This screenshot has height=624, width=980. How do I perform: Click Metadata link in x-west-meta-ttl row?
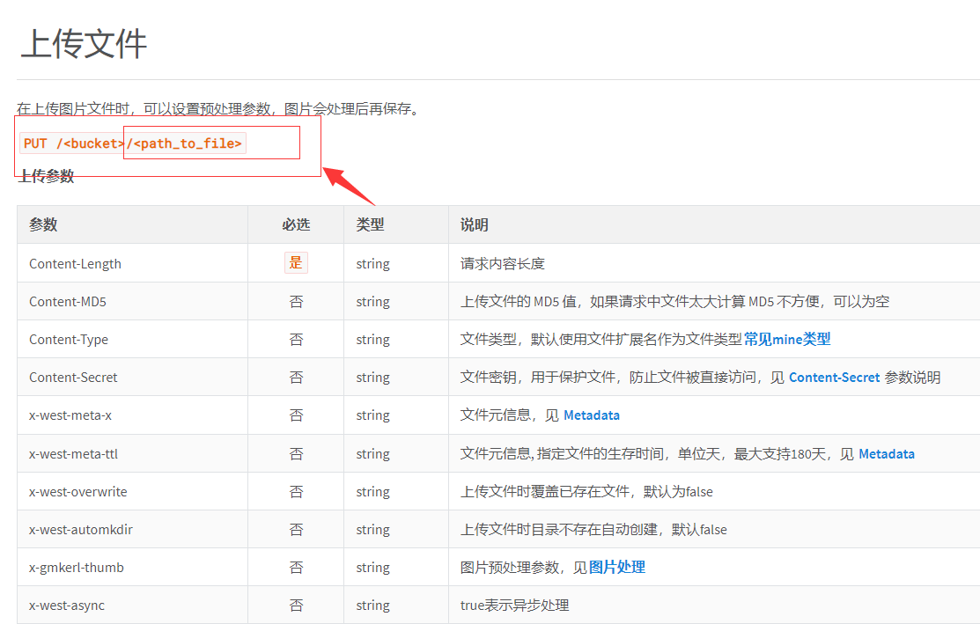click(x=886, y=453)
